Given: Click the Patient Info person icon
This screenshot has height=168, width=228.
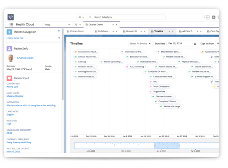Looking at the screenshot, I should (x=9, y=48).
